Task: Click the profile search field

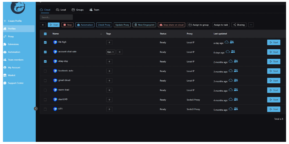Action: coord(56,17)
